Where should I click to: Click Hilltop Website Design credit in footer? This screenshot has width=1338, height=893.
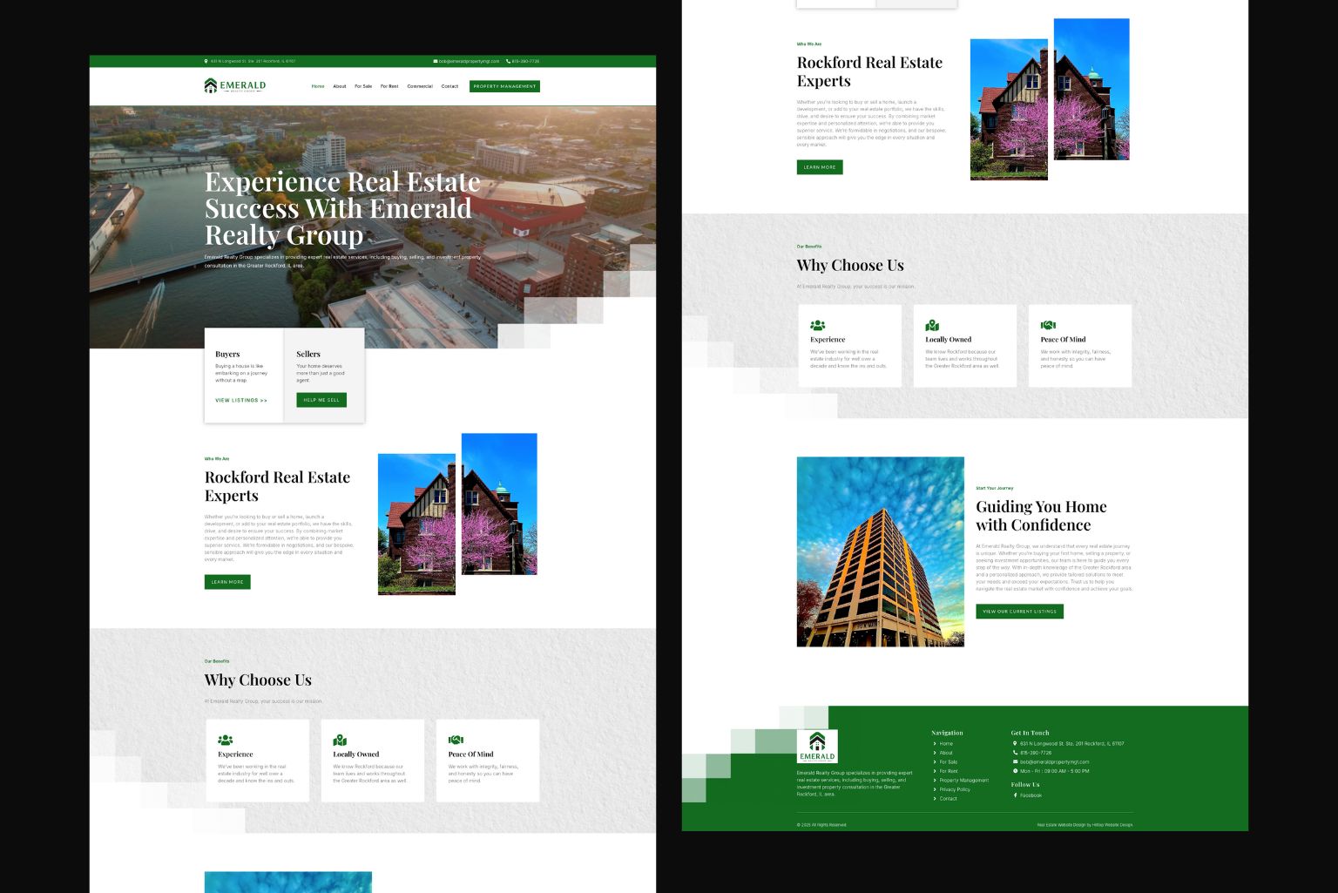tap(1113, 824)
